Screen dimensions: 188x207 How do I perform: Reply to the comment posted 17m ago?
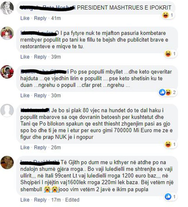tap(40, 200)
